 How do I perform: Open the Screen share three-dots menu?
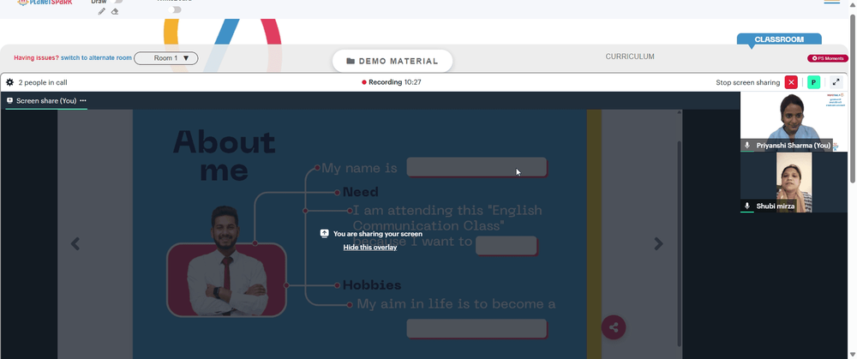[x=83, y=100]
